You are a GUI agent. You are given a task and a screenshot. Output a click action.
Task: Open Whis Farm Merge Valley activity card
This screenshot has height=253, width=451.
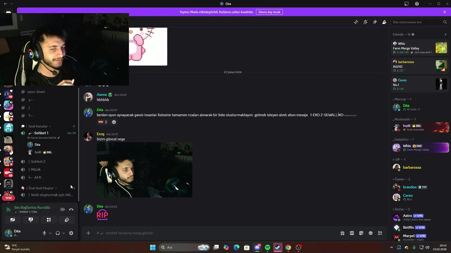point(420,48)
